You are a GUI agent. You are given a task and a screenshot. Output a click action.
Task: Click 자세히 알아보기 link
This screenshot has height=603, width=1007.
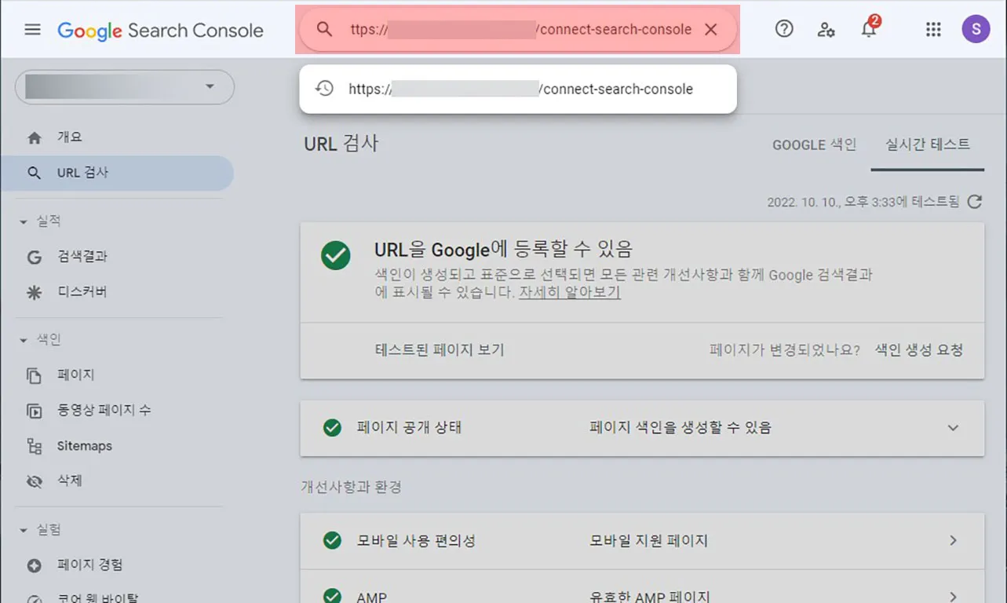click(570, 292)
